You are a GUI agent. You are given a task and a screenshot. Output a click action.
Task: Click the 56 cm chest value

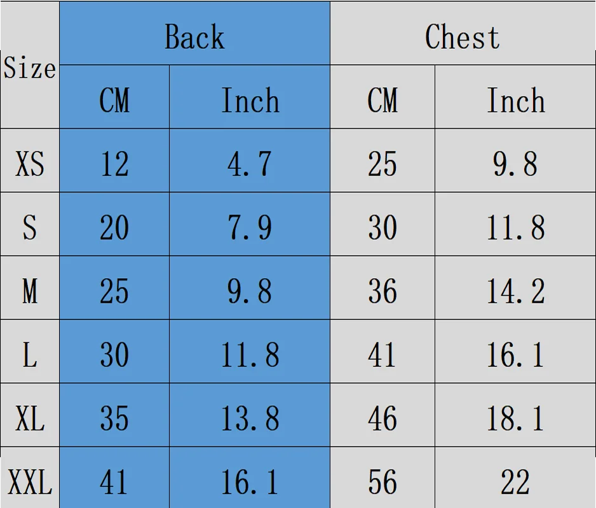[x=383, y=481]
